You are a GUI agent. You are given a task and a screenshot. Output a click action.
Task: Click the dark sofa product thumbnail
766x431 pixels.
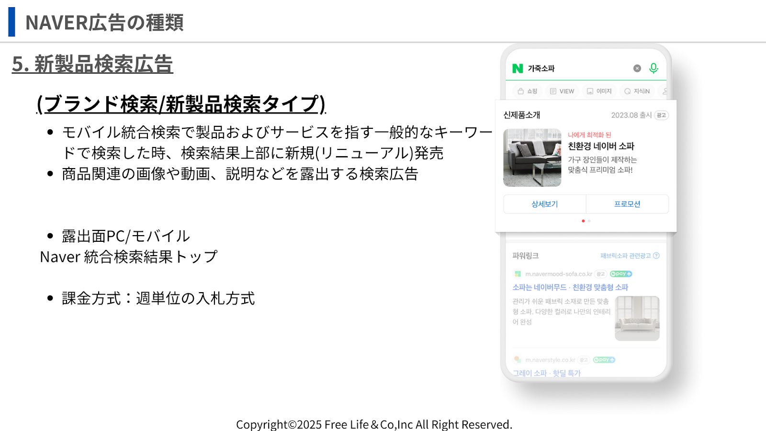(532, 158)
